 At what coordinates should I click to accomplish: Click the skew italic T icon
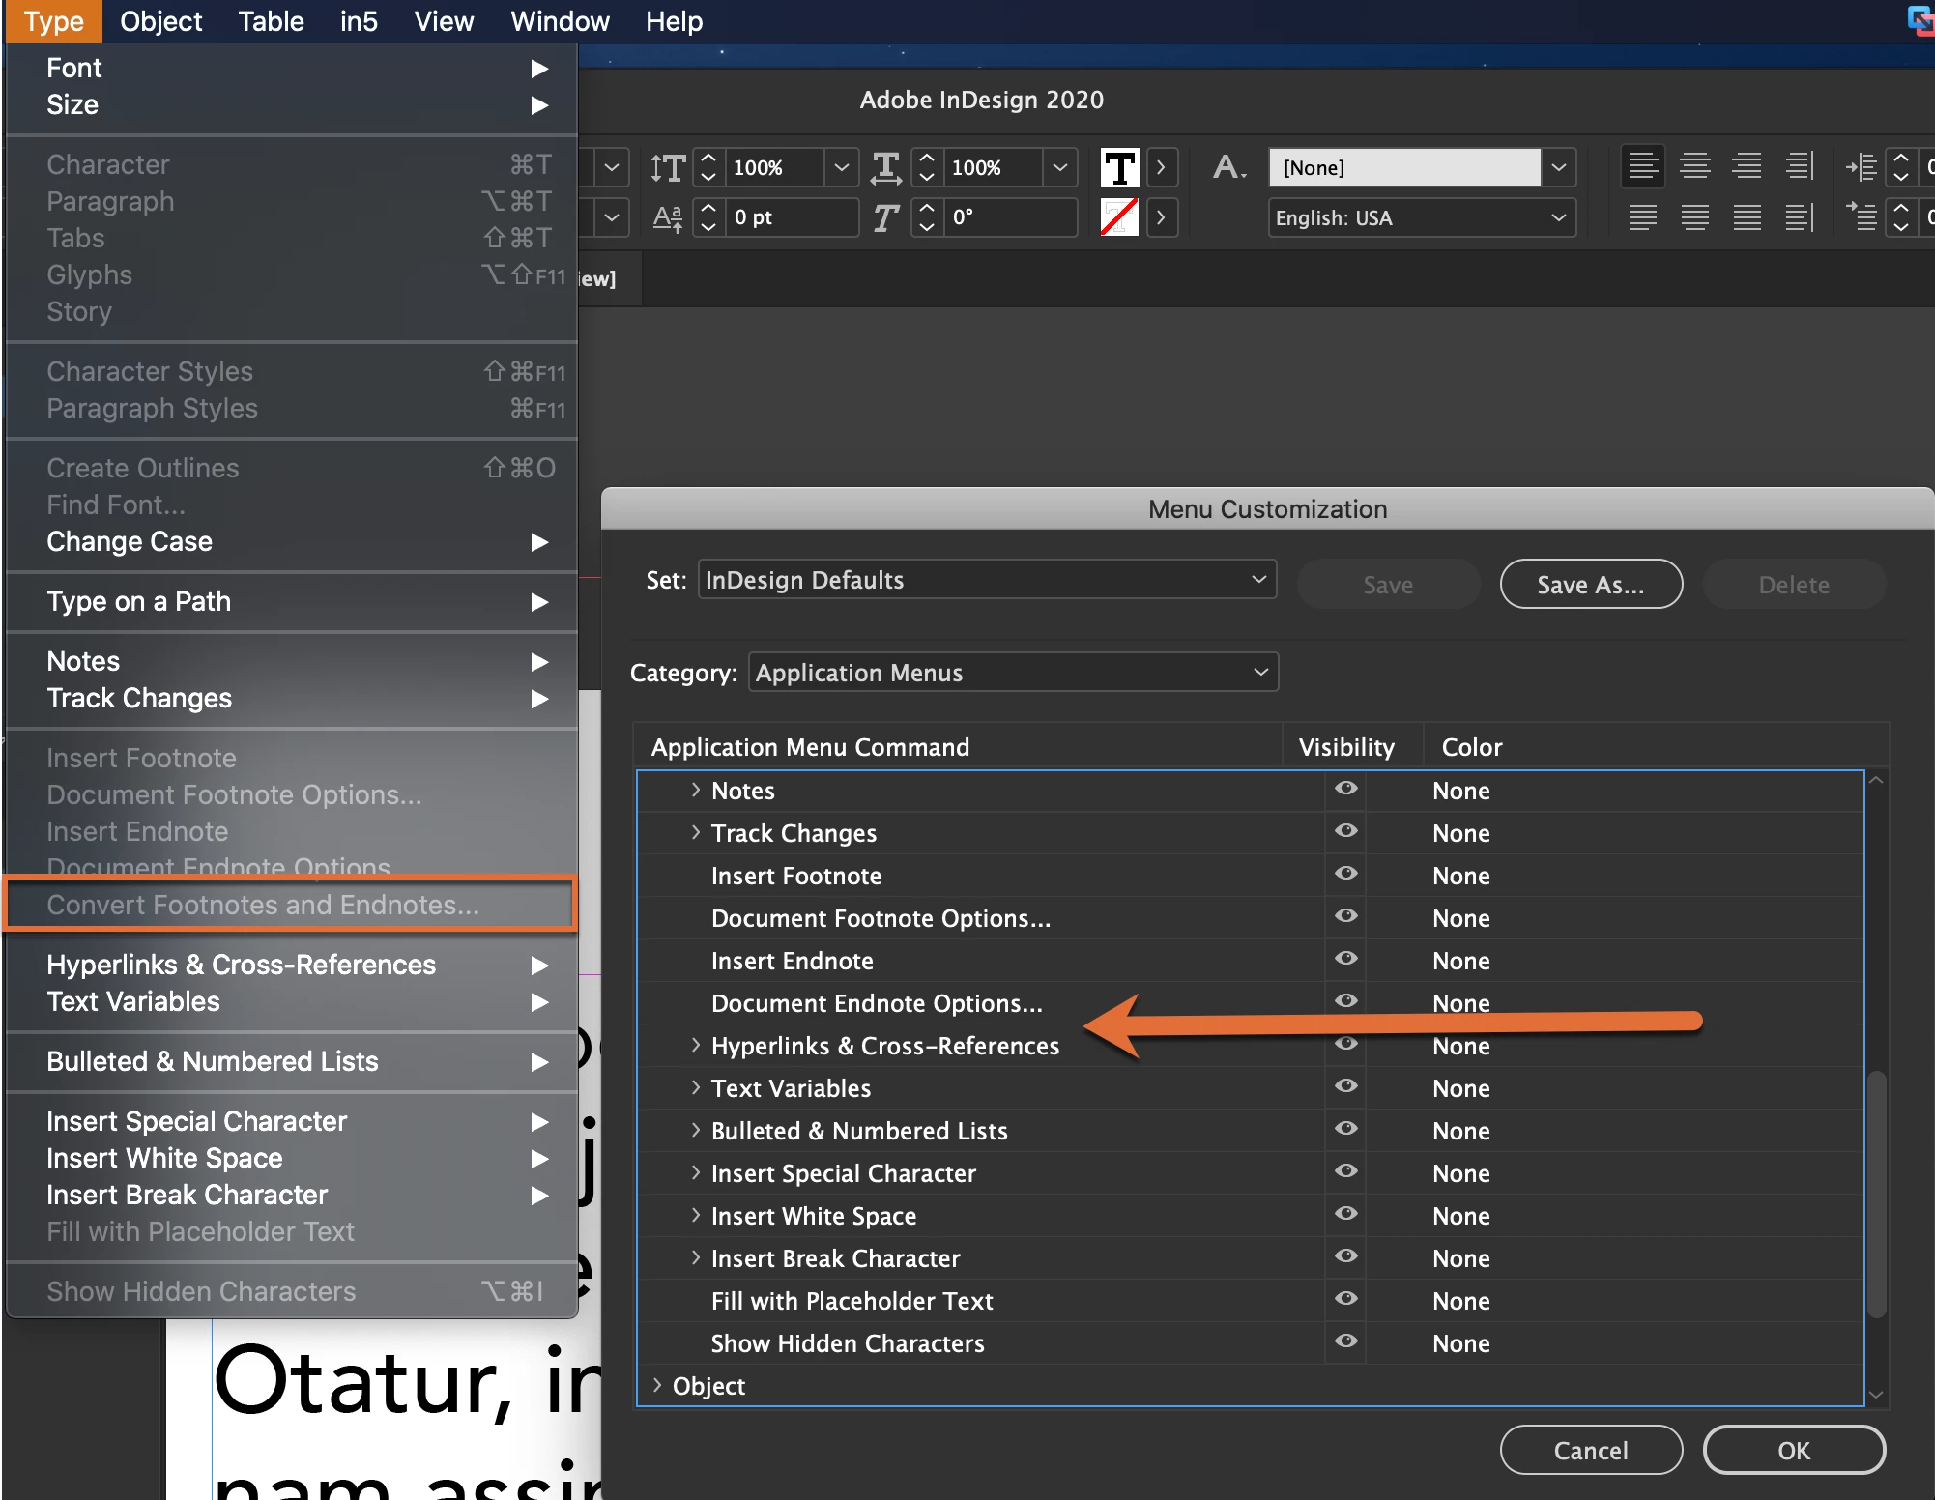(885, 217)
